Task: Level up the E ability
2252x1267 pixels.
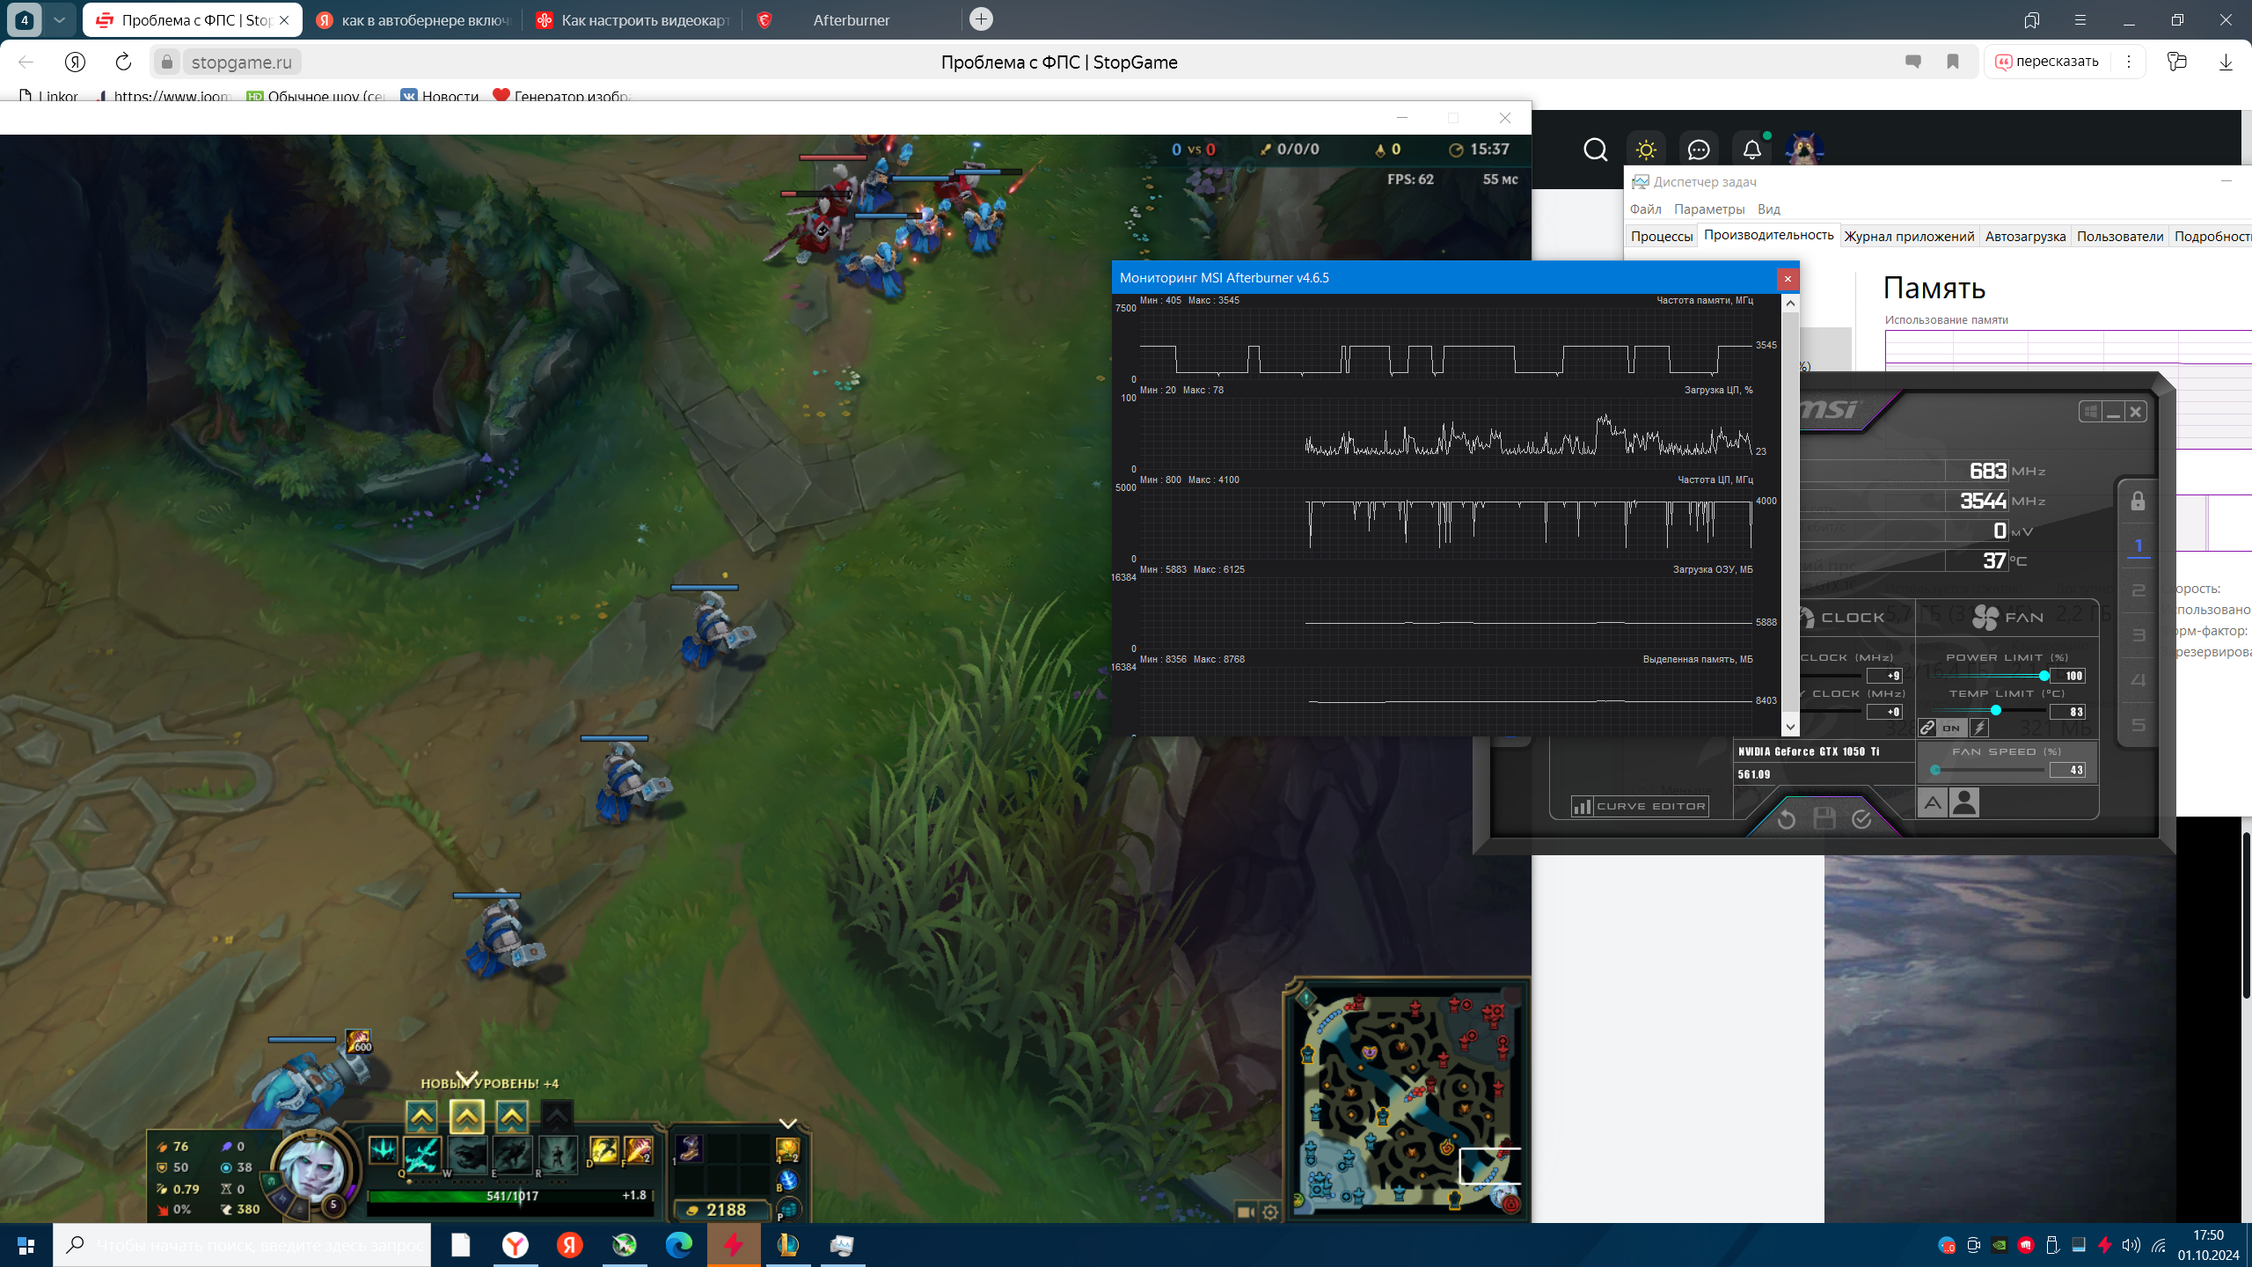Action: click(x=512, y=1117)
